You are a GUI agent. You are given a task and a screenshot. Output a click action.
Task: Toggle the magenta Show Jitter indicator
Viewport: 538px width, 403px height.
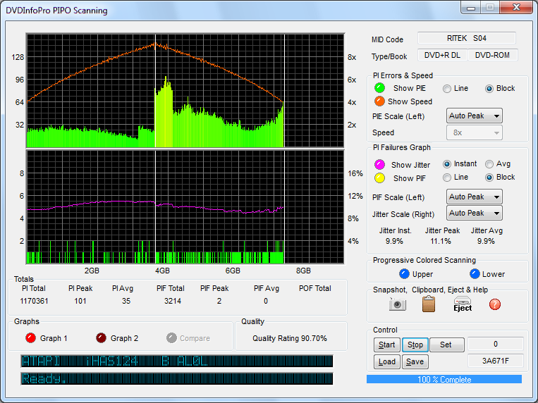(379, 165)
